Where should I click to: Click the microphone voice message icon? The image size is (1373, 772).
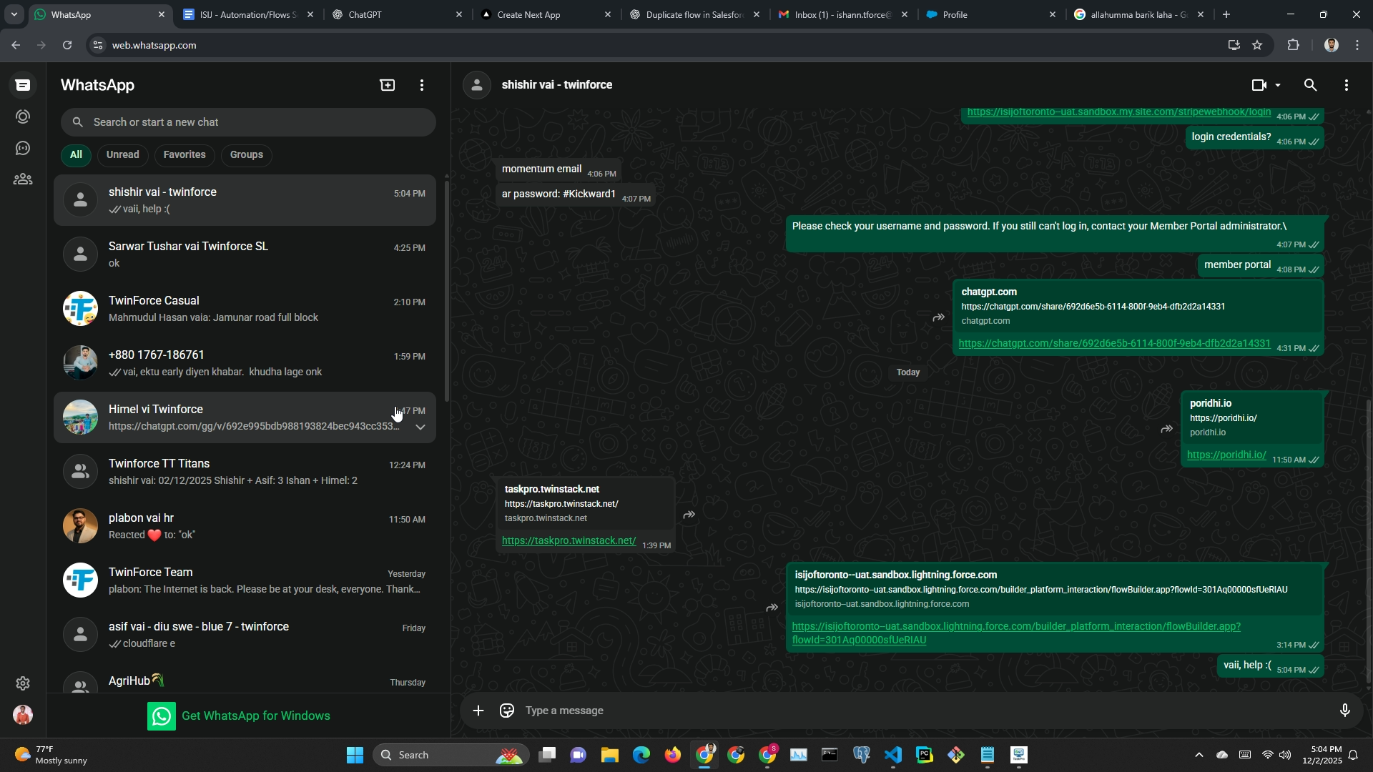pyautogui.click(x=1344, y=711)
